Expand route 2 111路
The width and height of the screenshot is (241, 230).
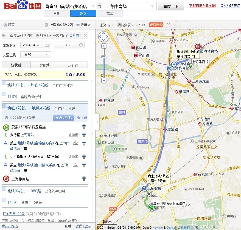45,97
